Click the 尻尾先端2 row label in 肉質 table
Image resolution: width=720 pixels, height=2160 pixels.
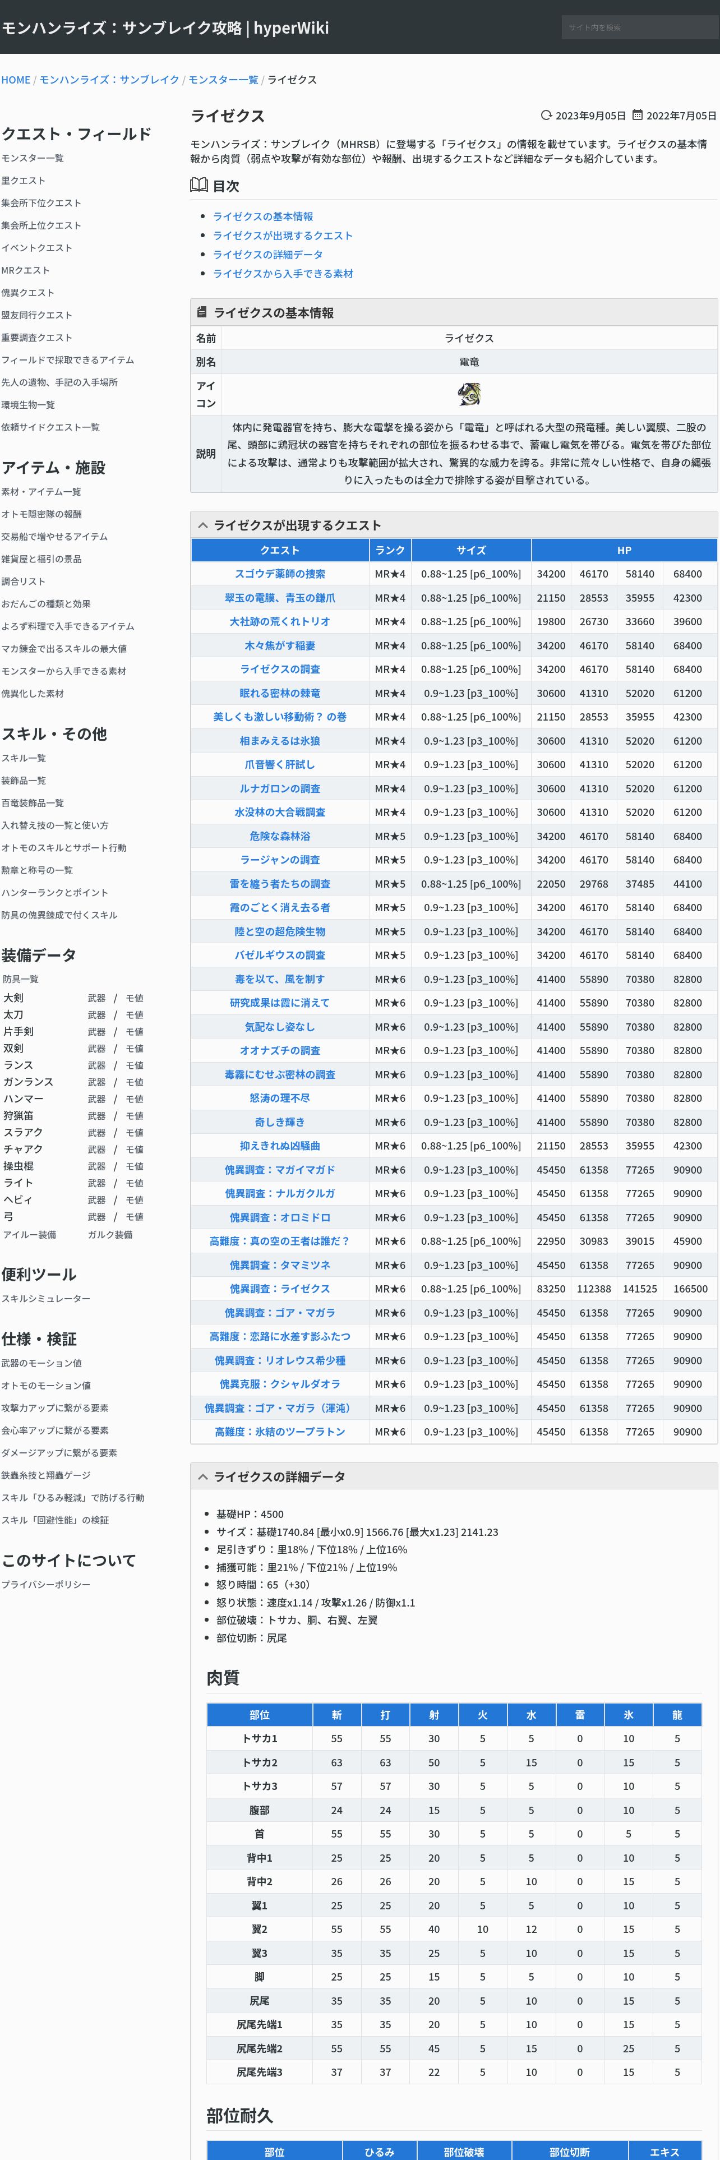click(260, 2048)
